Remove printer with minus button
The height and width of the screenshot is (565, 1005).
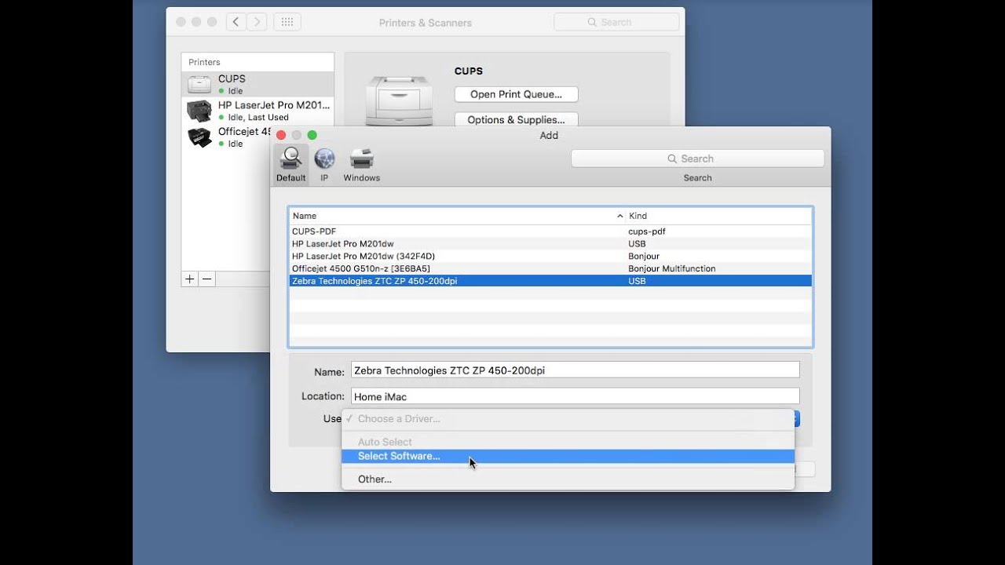tap(206, 279)
